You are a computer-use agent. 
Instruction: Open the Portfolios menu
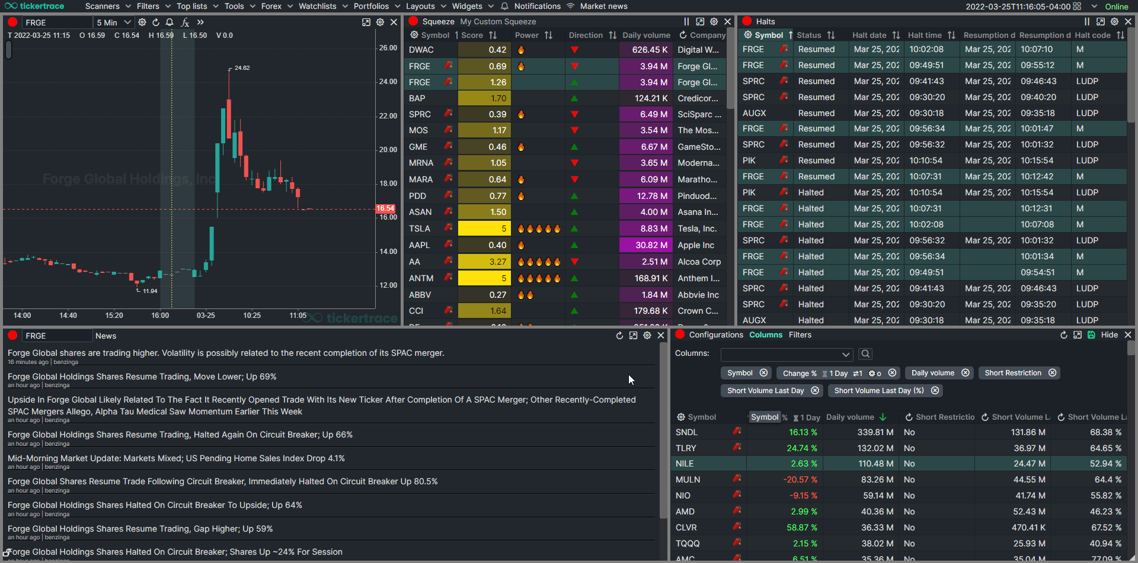(376, 7)
